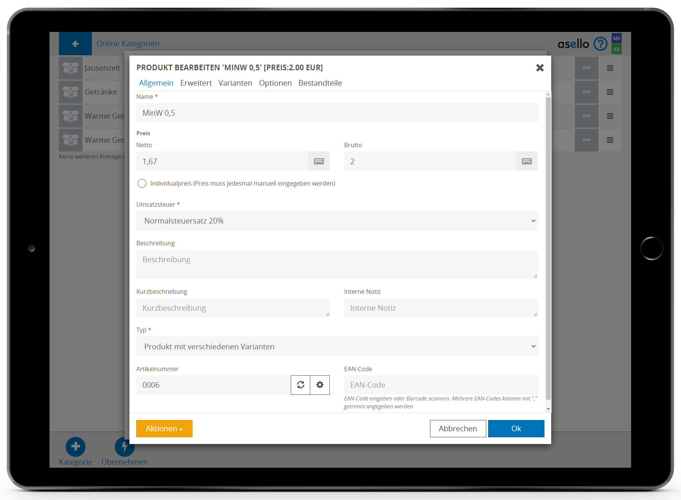Click the Netto keyboard input icon
The height and width of the screenshot is (500, 681).
[319, 161]
